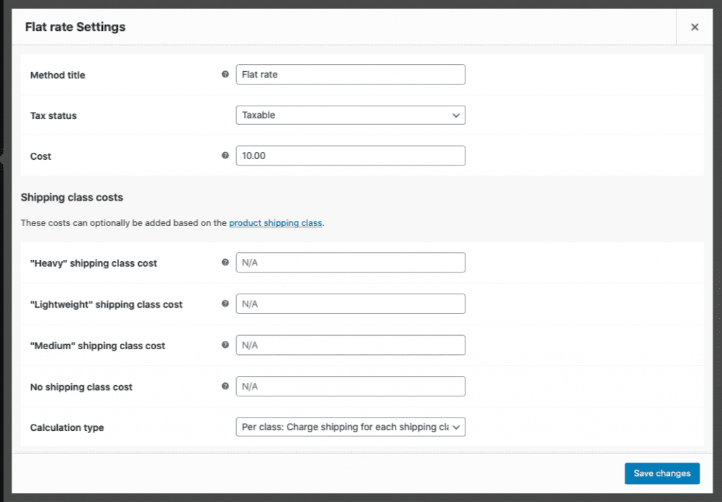Click the No shipping class cost help icon
This screenshot has height=502, width=722.
pos(225,386)
